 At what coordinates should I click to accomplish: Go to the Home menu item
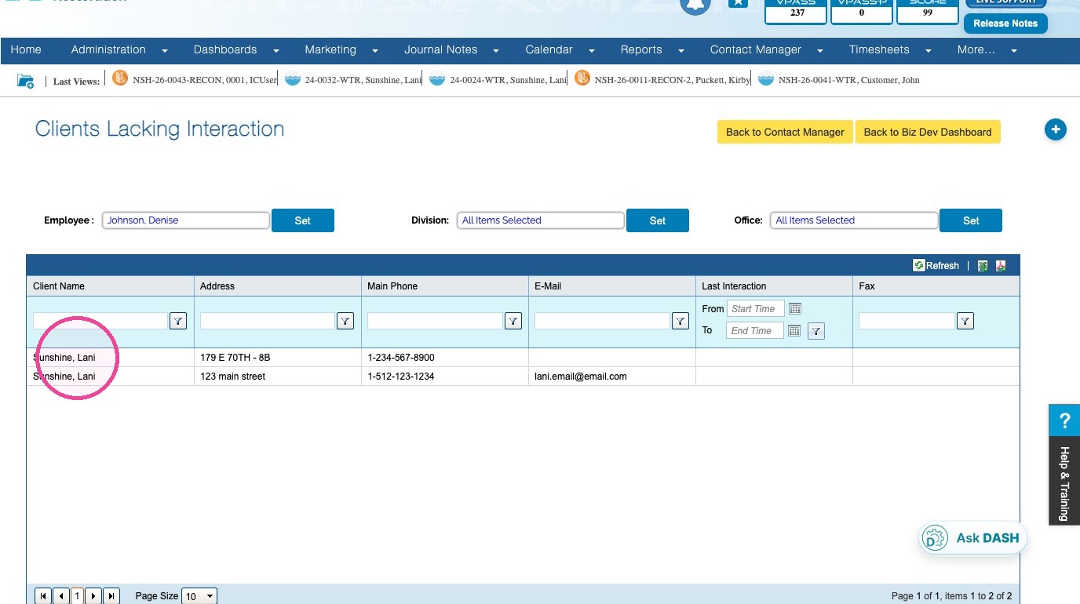(x=26, y=50)
